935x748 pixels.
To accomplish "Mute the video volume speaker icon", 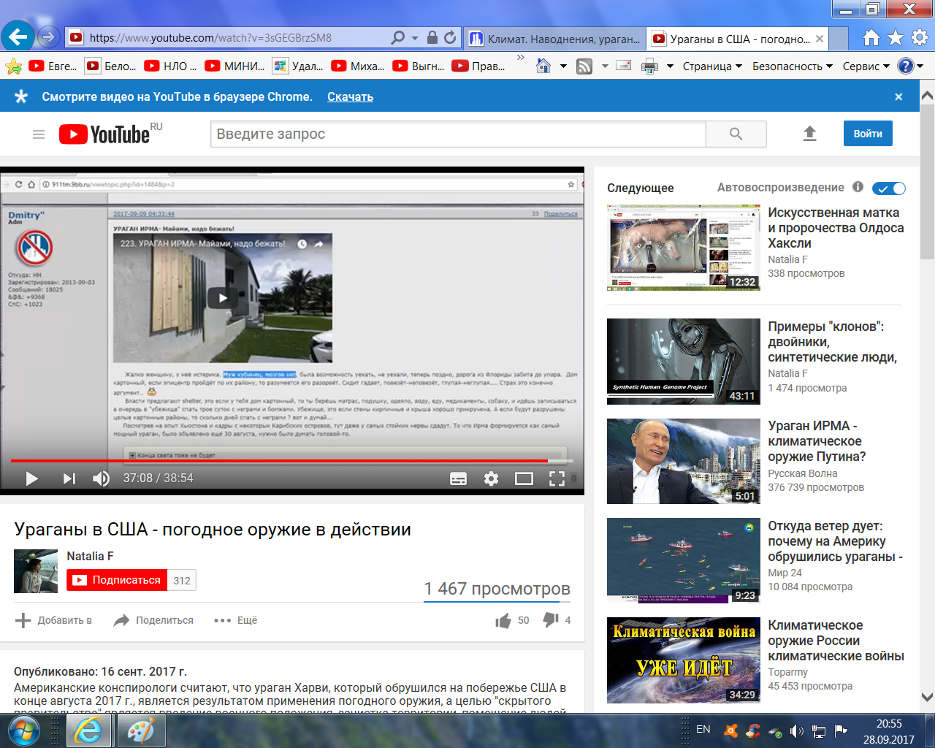I will (x=101, y=478).
